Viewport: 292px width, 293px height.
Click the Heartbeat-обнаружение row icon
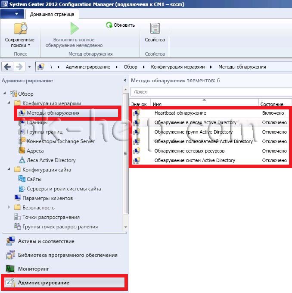pyautogui.click(x=137, y=113)
